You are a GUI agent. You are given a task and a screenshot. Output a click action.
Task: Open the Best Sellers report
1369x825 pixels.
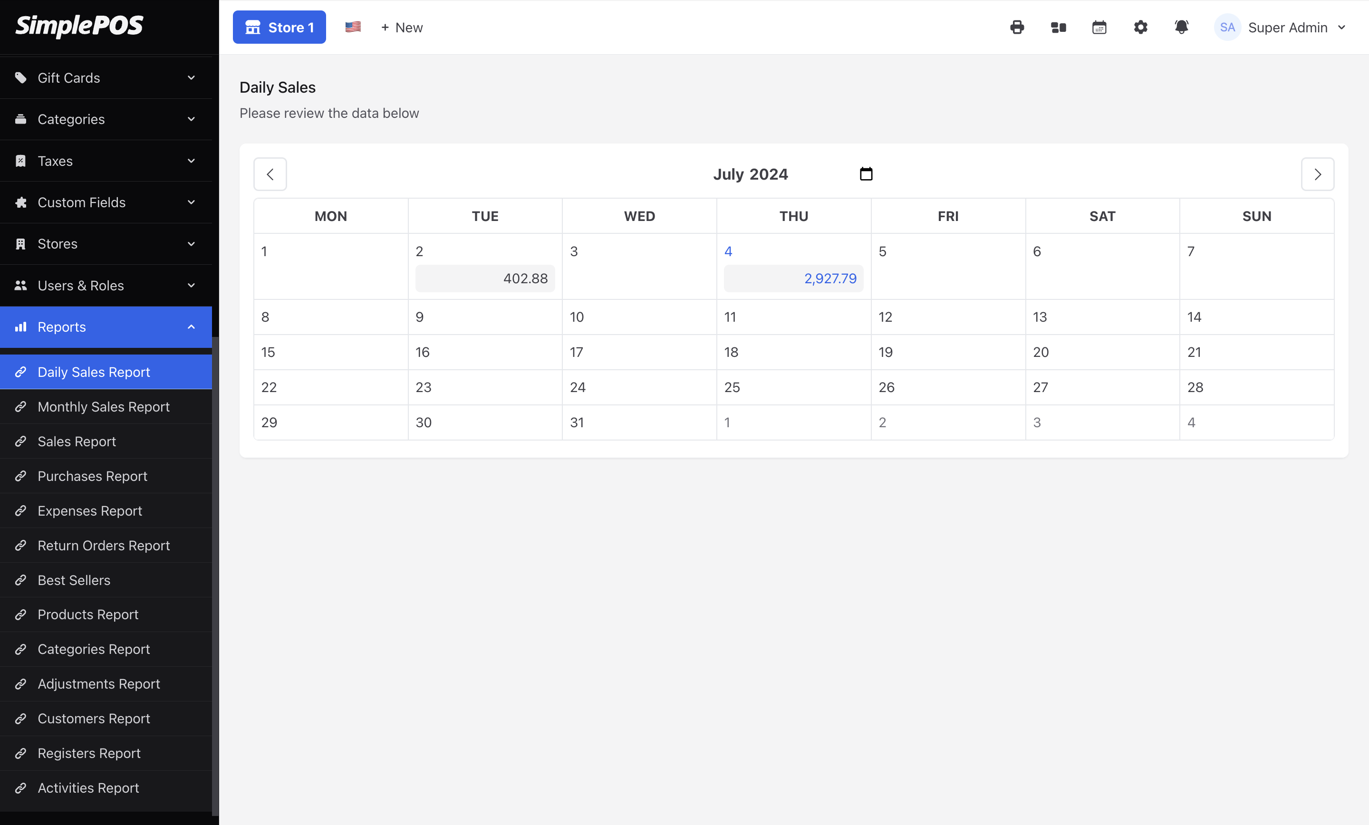74,580
